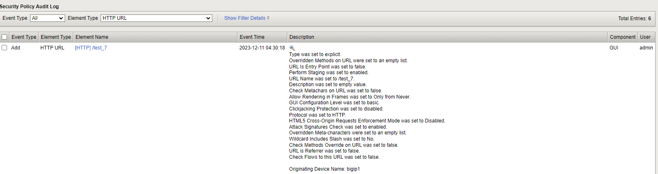
Task: Check the box for the Add entry row
Action: coord(5,48)
